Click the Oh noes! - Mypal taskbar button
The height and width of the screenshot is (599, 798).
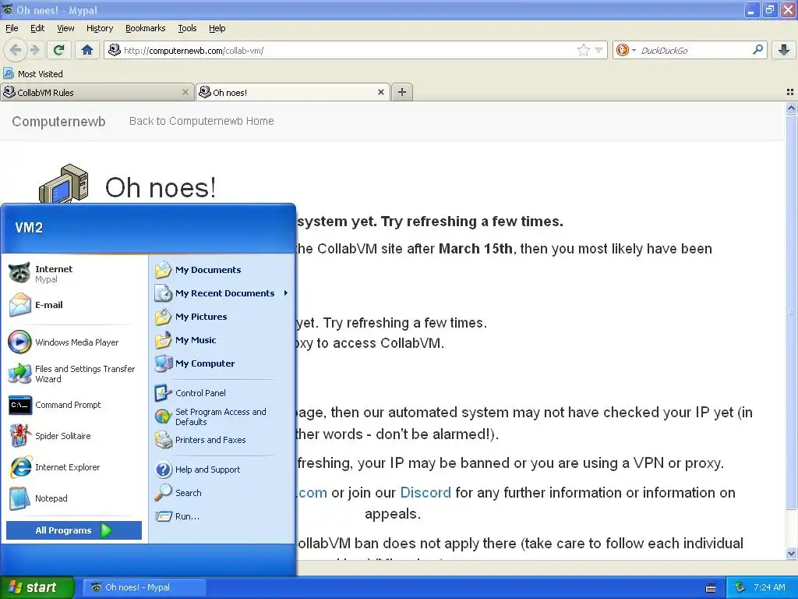tap(144, 587)
